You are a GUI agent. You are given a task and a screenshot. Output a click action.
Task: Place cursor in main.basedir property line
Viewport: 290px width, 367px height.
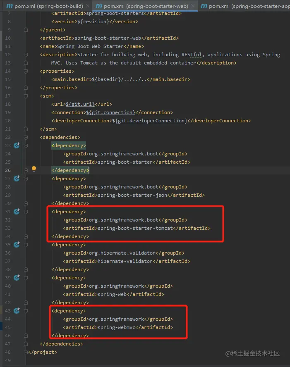pyautogui.click(x=121, y=79)
